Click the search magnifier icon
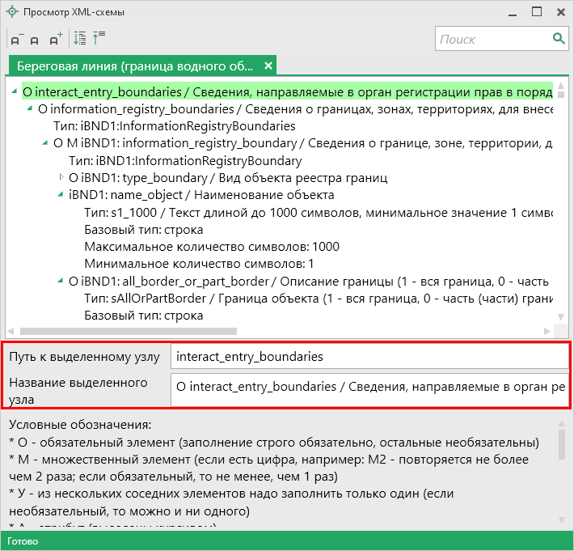The height and width of the screenshot is (551, 574). click(558, 38)
